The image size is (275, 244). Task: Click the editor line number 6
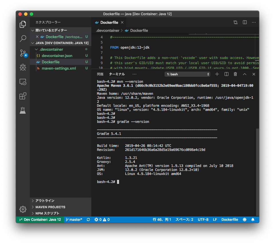click(102, 47)
